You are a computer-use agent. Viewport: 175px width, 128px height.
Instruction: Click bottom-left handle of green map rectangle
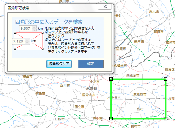click(111, 119)
